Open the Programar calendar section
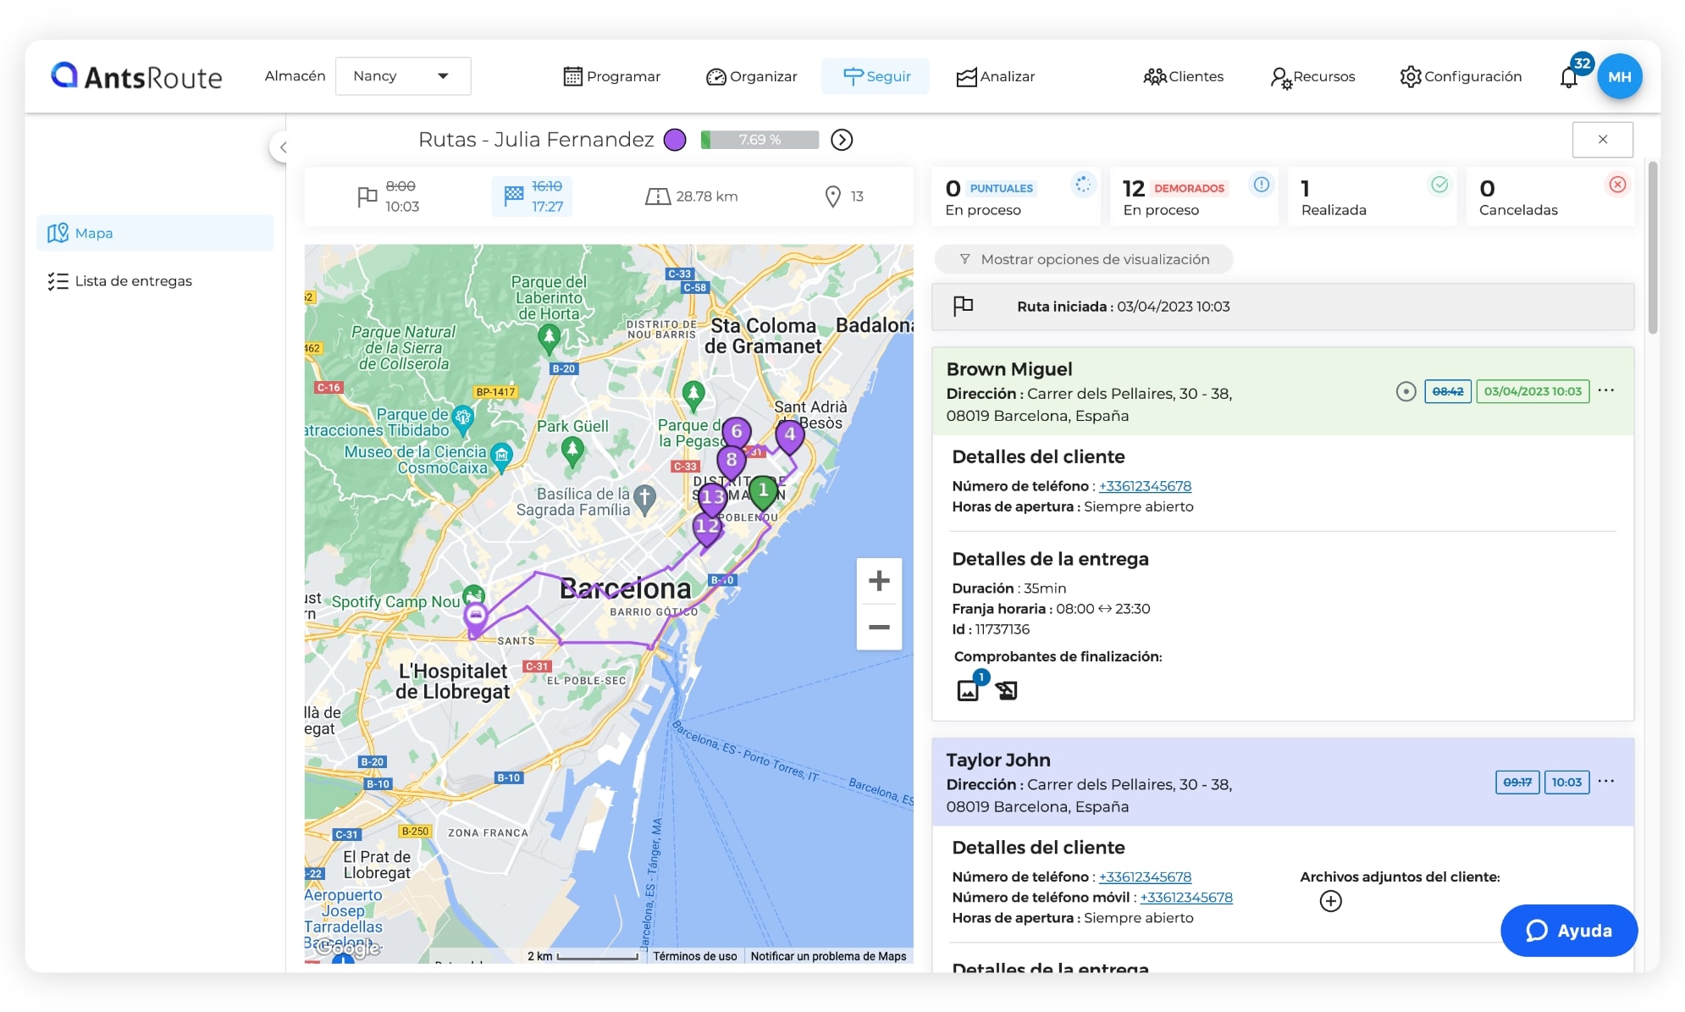Image resolution: width=1685 pixels, height=1012 pixels. coord(611,76)
